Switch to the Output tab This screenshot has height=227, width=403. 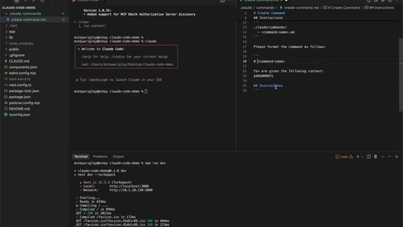118,156
